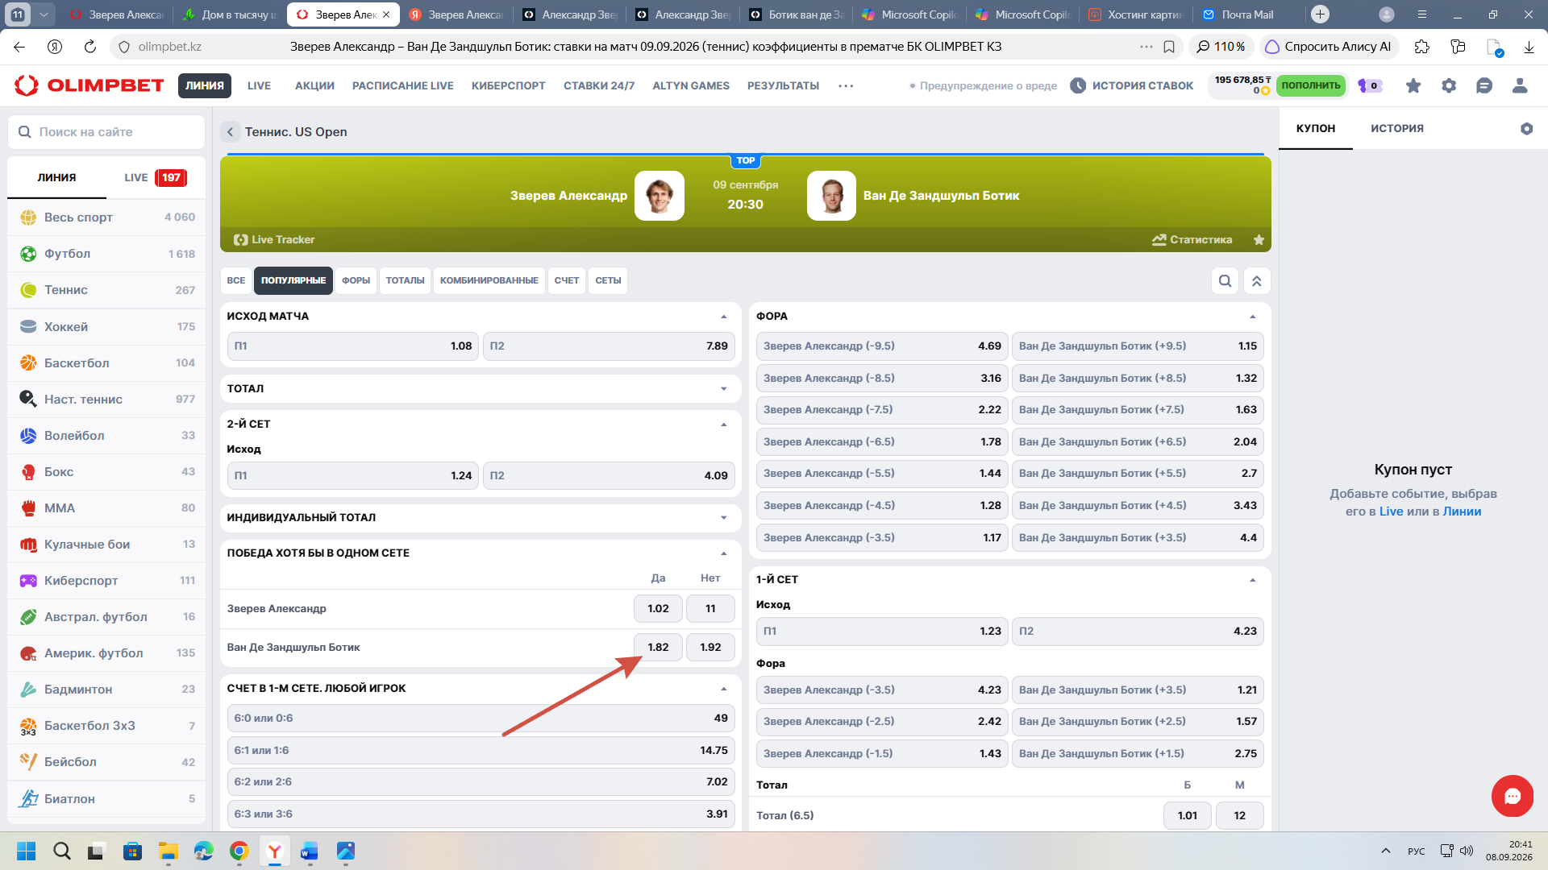Click the Поиск на сайте field
The image size is (1548, 870).
[106, 132]
